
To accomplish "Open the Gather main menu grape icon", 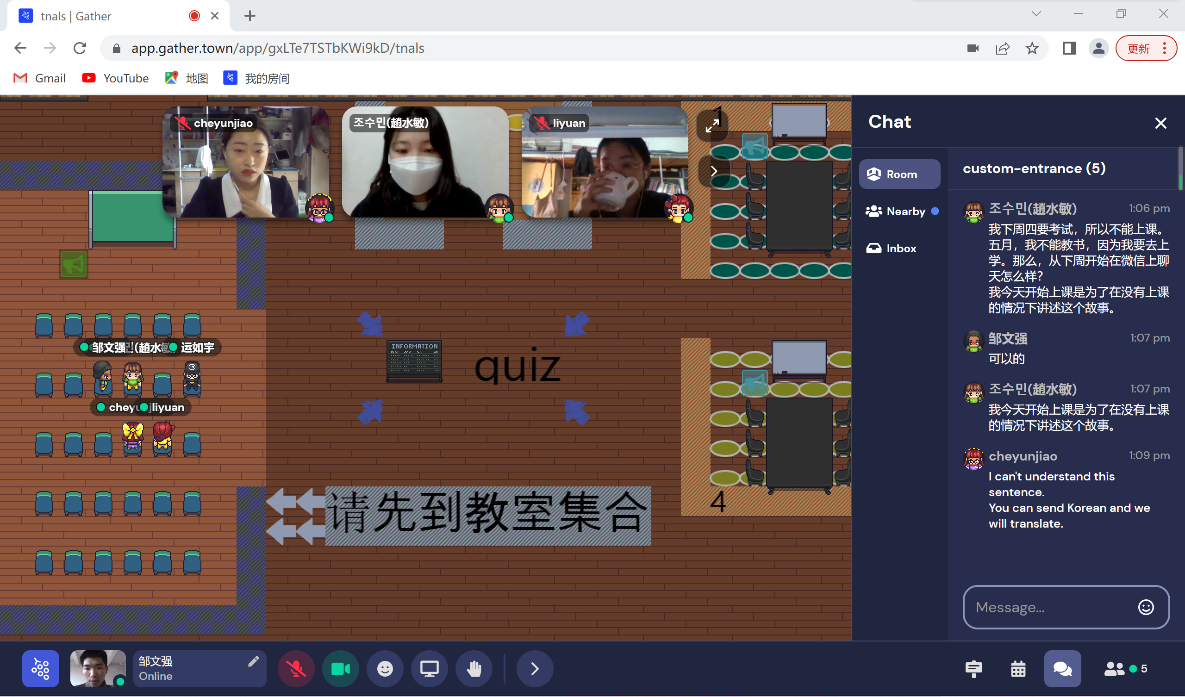I will tap(40, 668).
